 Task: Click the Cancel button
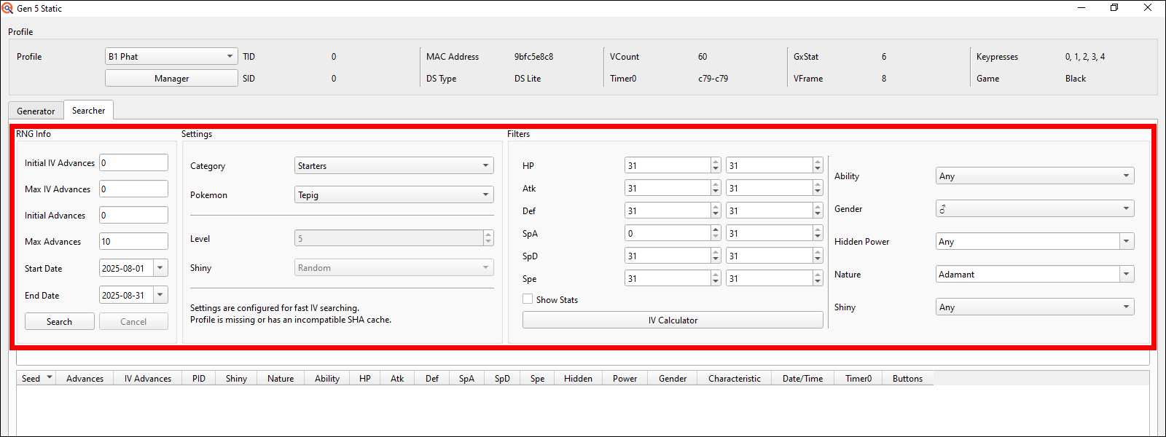pos(133,321)
